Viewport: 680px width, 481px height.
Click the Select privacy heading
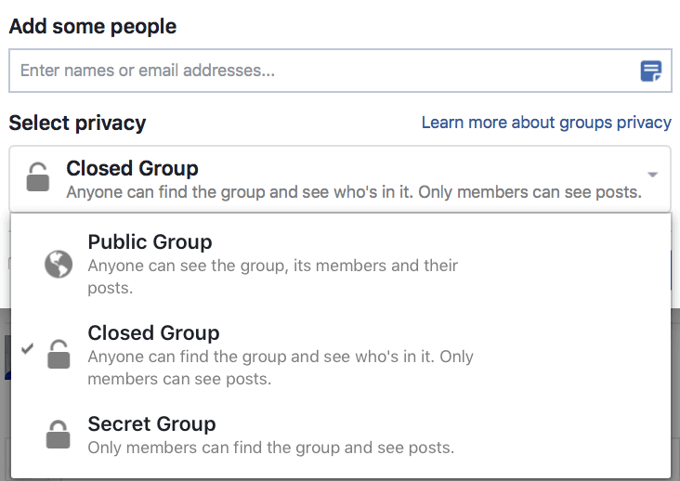click(x=77, y=123)
